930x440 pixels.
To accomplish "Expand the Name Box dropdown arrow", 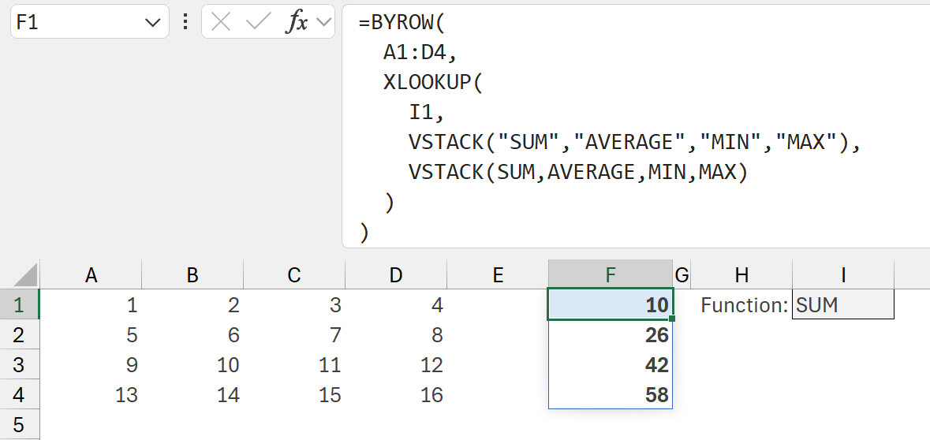I will tap(152, 23).
